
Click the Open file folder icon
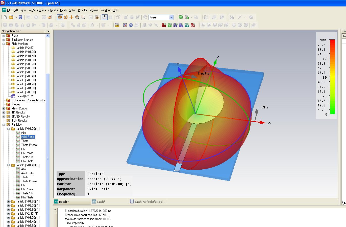pyautogui.click(x=11, y=17)
